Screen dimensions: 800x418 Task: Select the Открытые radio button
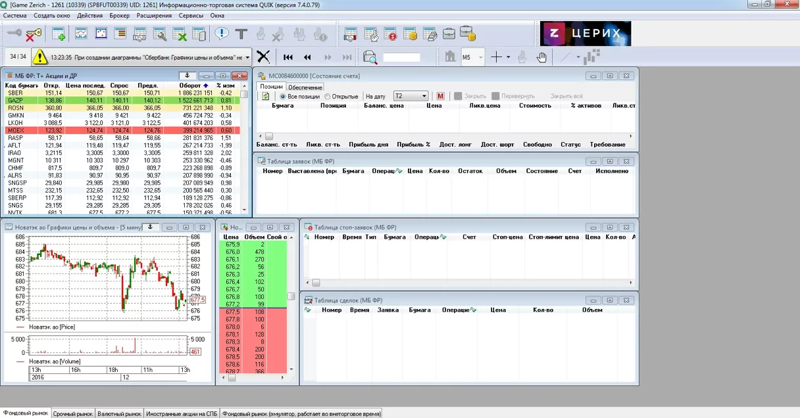tap(341, 97)
